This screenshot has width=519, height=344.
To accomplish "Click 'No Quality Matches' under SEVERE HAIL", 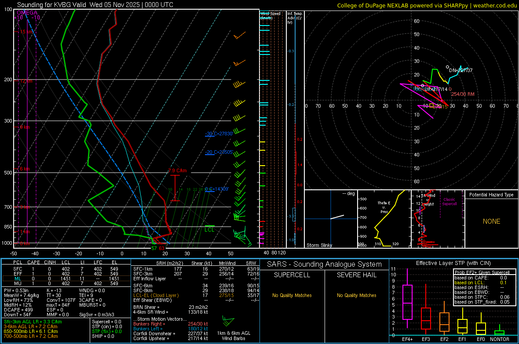I will pos(356,295).
